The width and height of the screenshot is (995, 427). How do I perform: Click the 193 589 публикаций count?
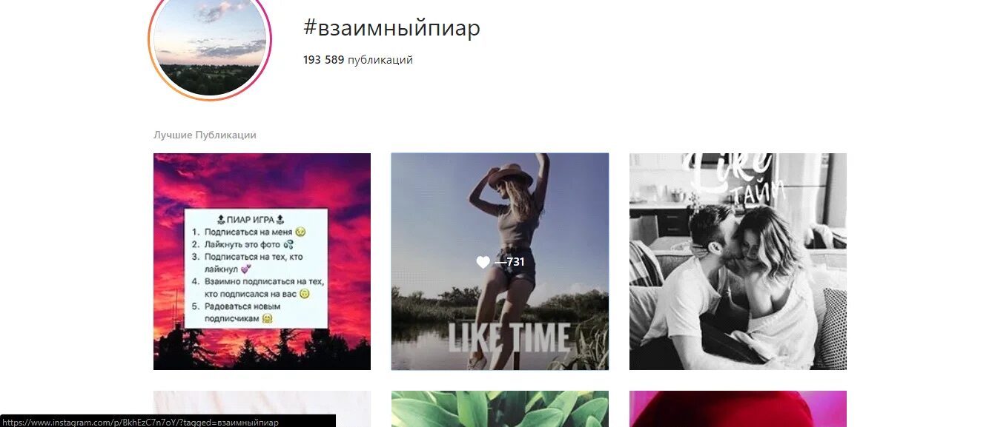tap(358, 60)
